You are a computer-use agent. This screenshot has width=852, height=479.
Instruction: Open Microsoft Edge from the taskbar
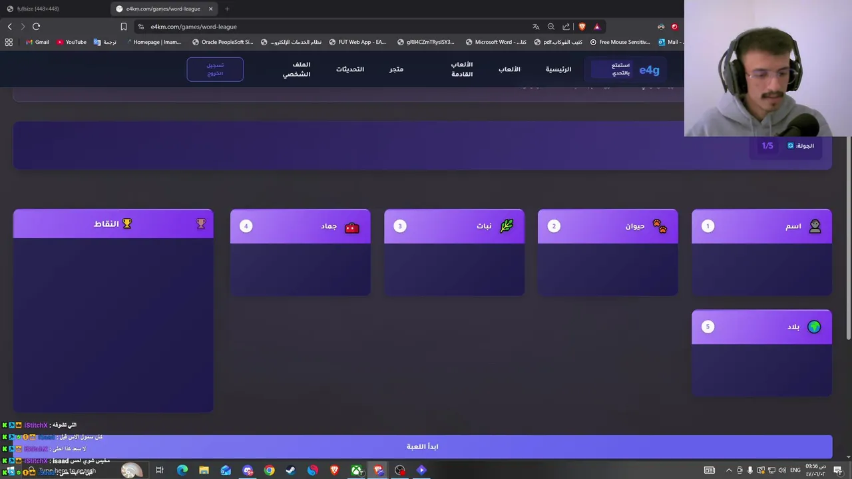tap(182, 470)
